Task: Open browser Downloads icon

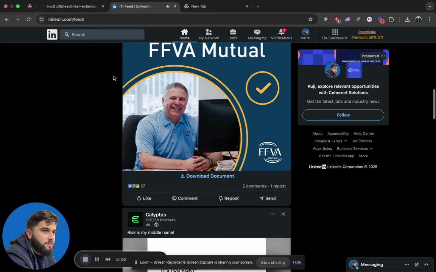Action: point(407,19)
